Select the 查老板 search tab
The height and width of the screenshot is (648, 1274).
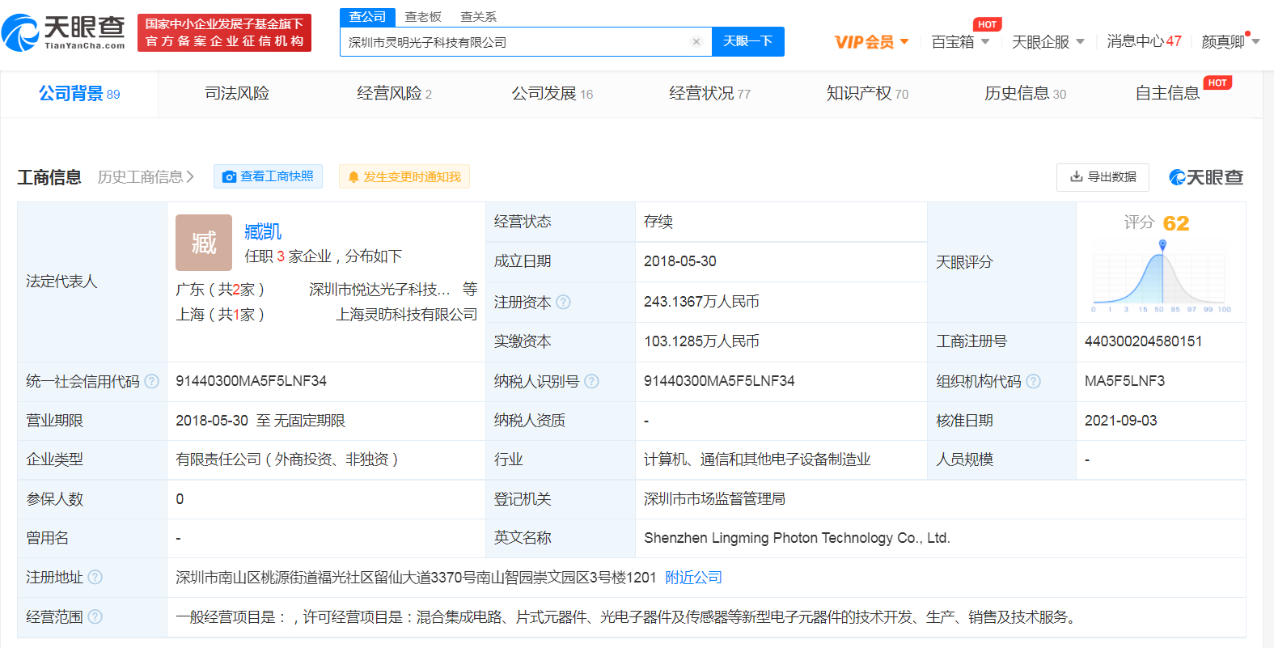[423, 16]
